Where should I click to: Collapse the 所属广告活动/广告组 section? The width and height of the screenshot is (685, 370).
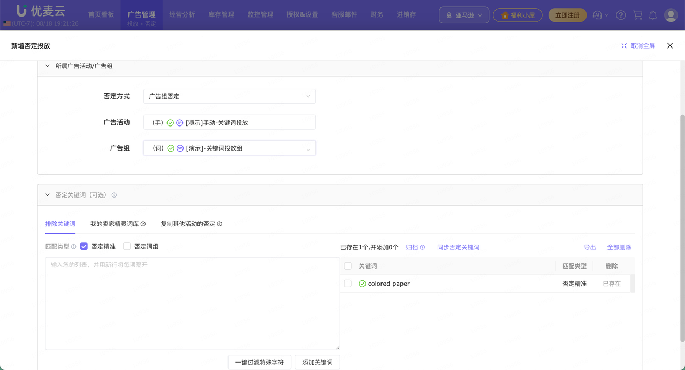(48, 66)
